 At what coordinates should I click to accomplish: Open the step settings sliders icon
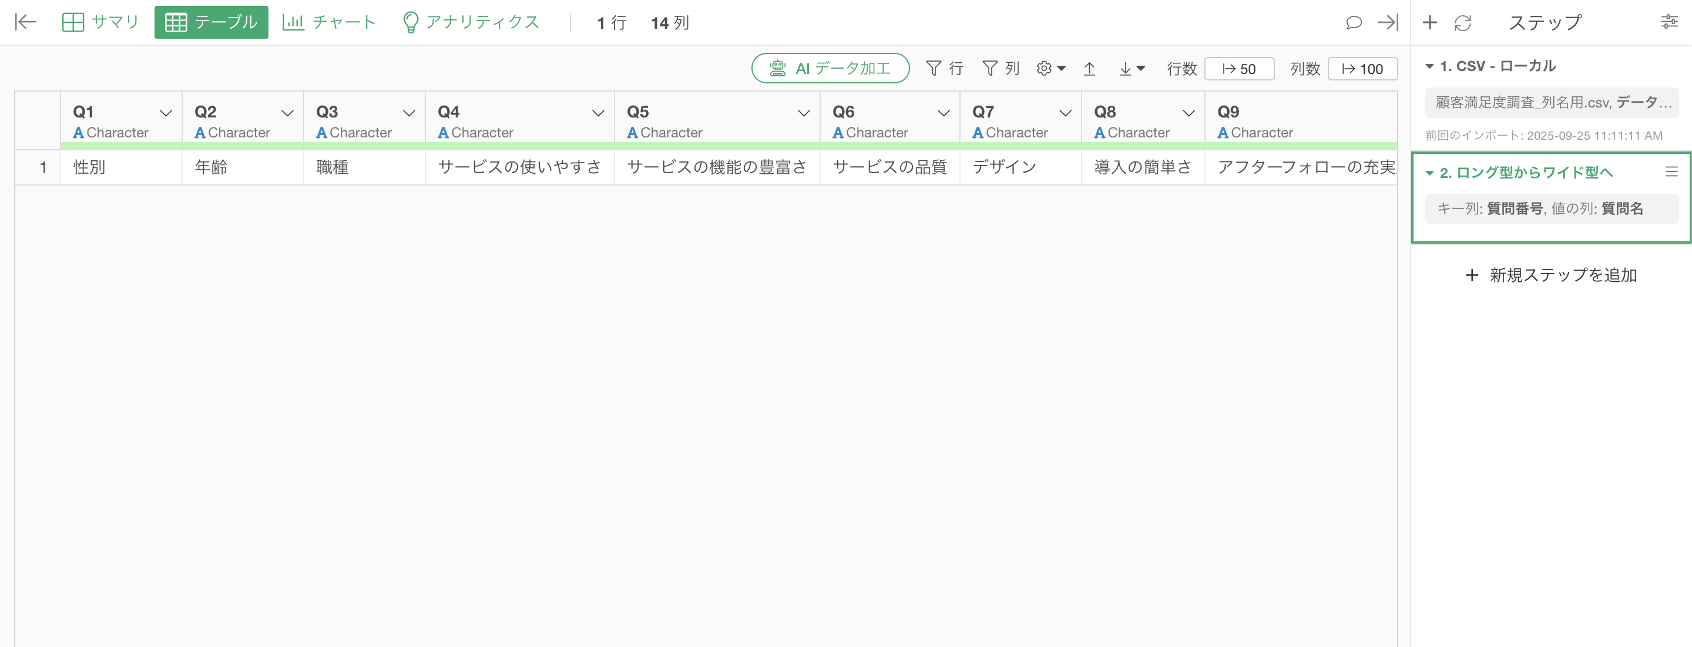click(1669, 22)
